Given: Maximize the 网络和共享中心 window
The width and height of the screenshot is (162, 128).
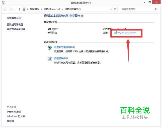Looking at the screenshot, I should [x=150, y=2].
